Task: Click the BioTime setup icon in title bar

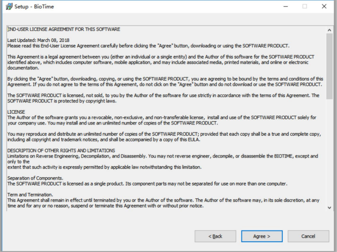Action: pyautogui.click(x=9, y=6)
